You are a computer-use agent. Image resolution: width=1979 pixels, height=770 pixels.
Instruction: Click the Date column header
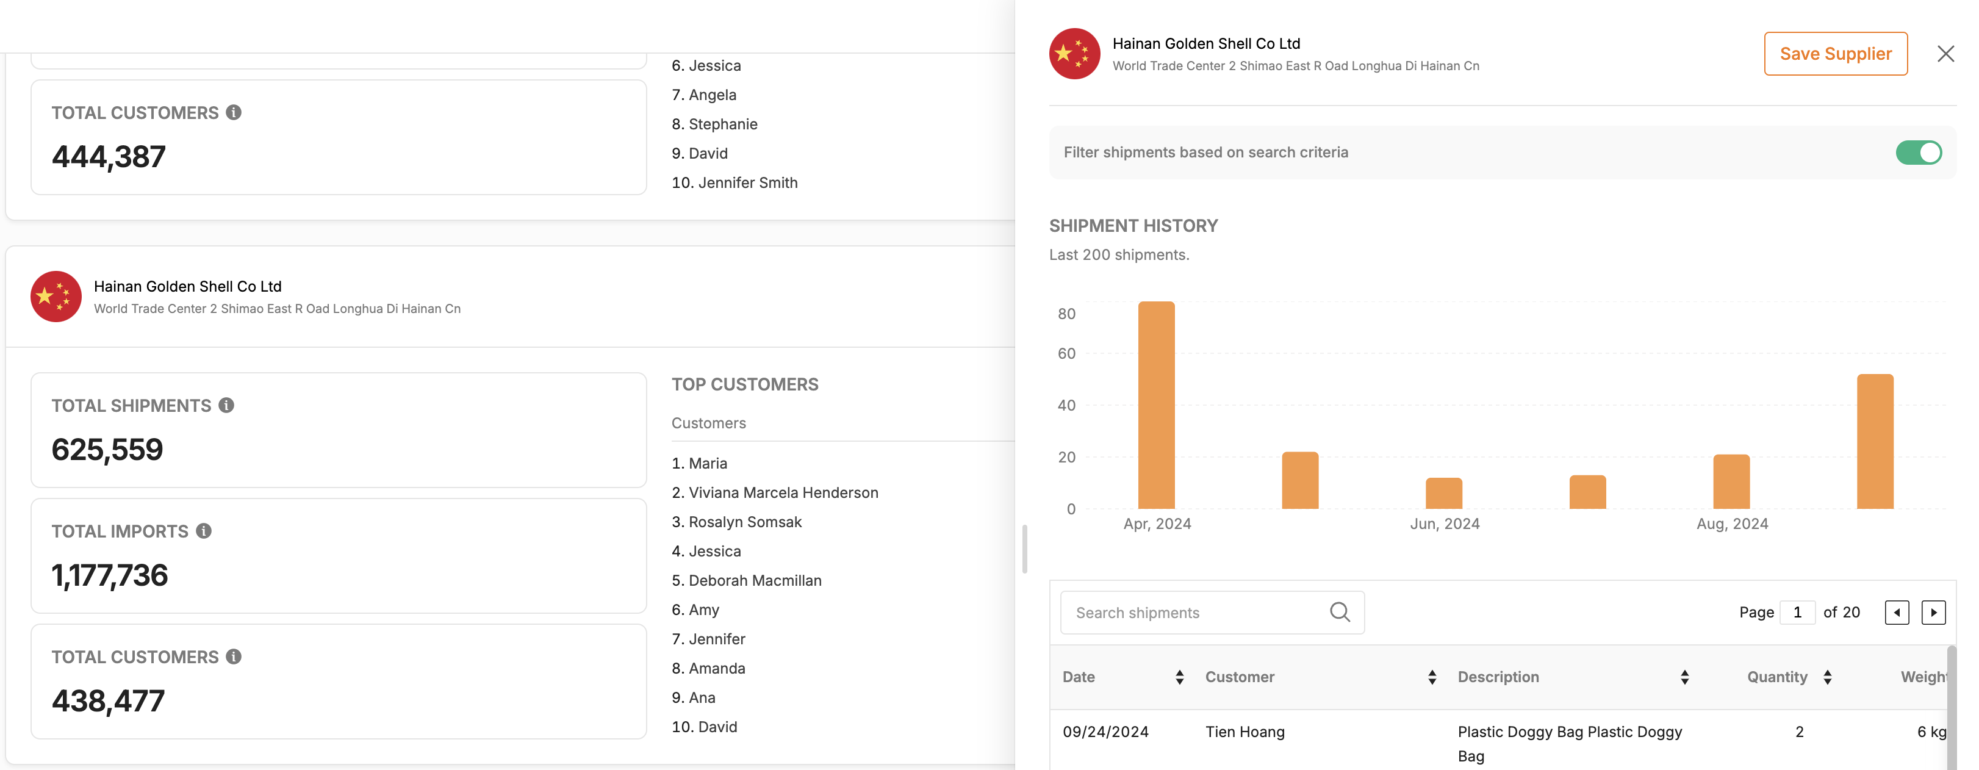click(x=1078, y=677)
